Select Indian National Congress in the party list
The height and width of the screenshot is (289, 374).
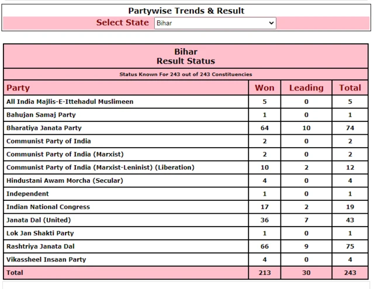48,207
